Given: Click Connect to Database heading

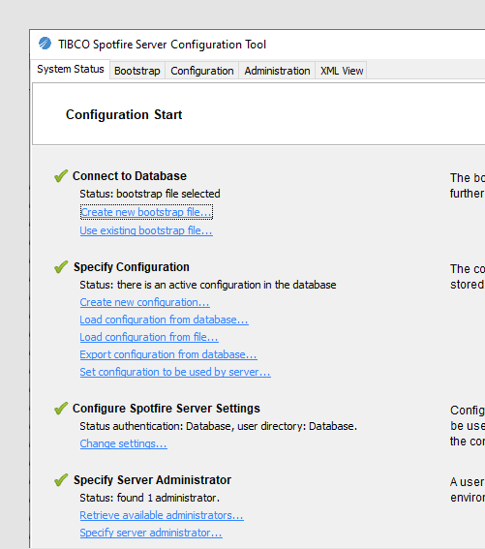Looking at the screenshot, I should click(x=130, y=176).
